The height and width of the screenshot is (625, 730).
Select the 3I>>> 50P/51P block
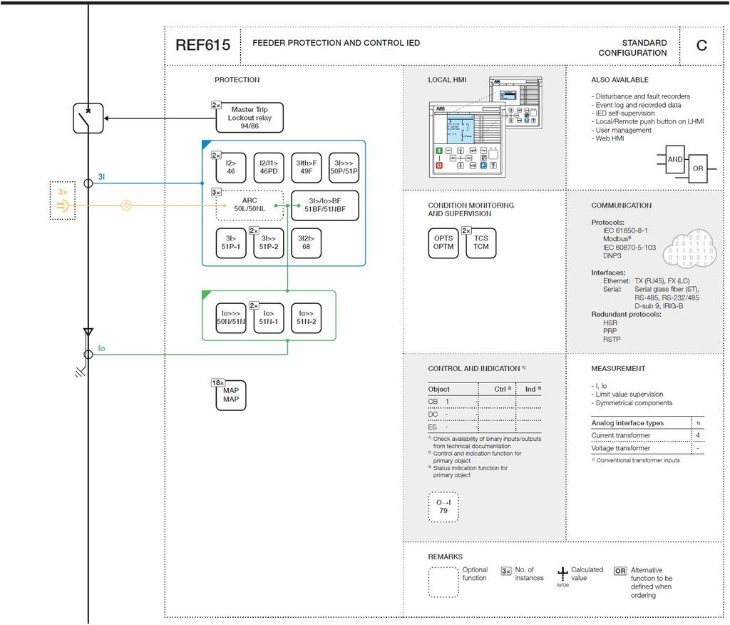pyautogui.click(x=344, y=168)
